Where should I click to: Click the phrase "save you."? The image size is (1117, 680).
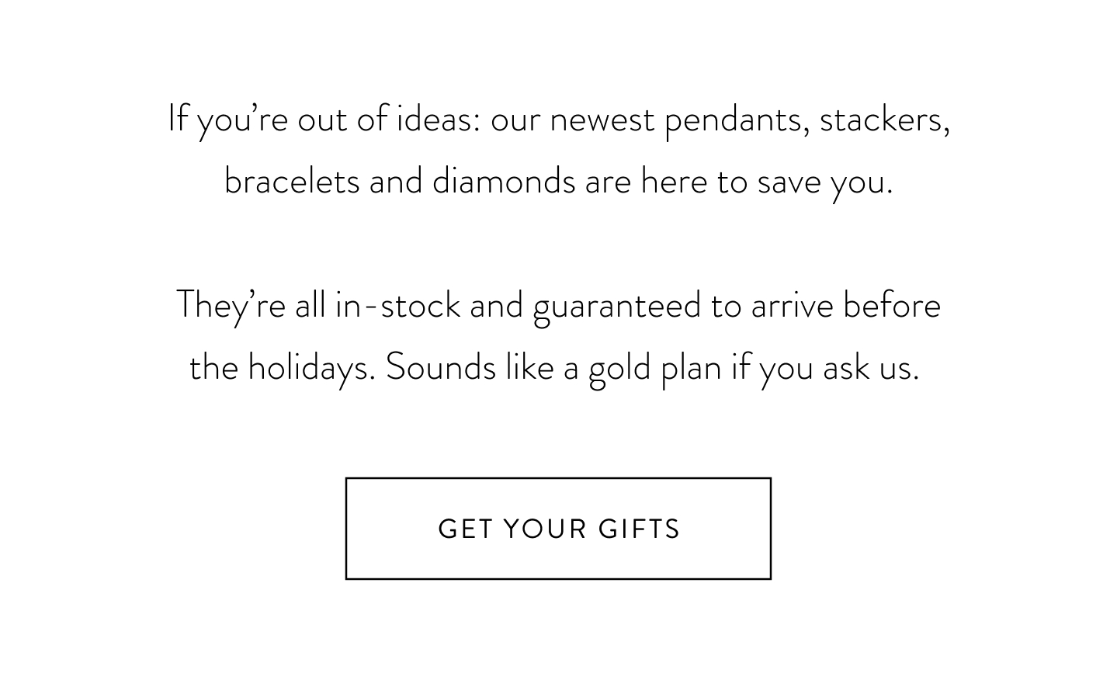[x=825, y=182]
